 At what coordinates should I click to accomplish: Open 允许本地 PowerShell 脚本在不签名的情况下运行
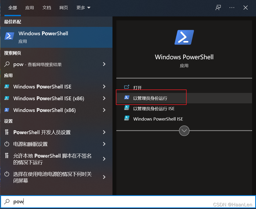52,159
